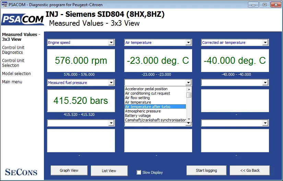283x181 pixels.
Task: Select Air temperature after turbo in list
Action: 155,107
